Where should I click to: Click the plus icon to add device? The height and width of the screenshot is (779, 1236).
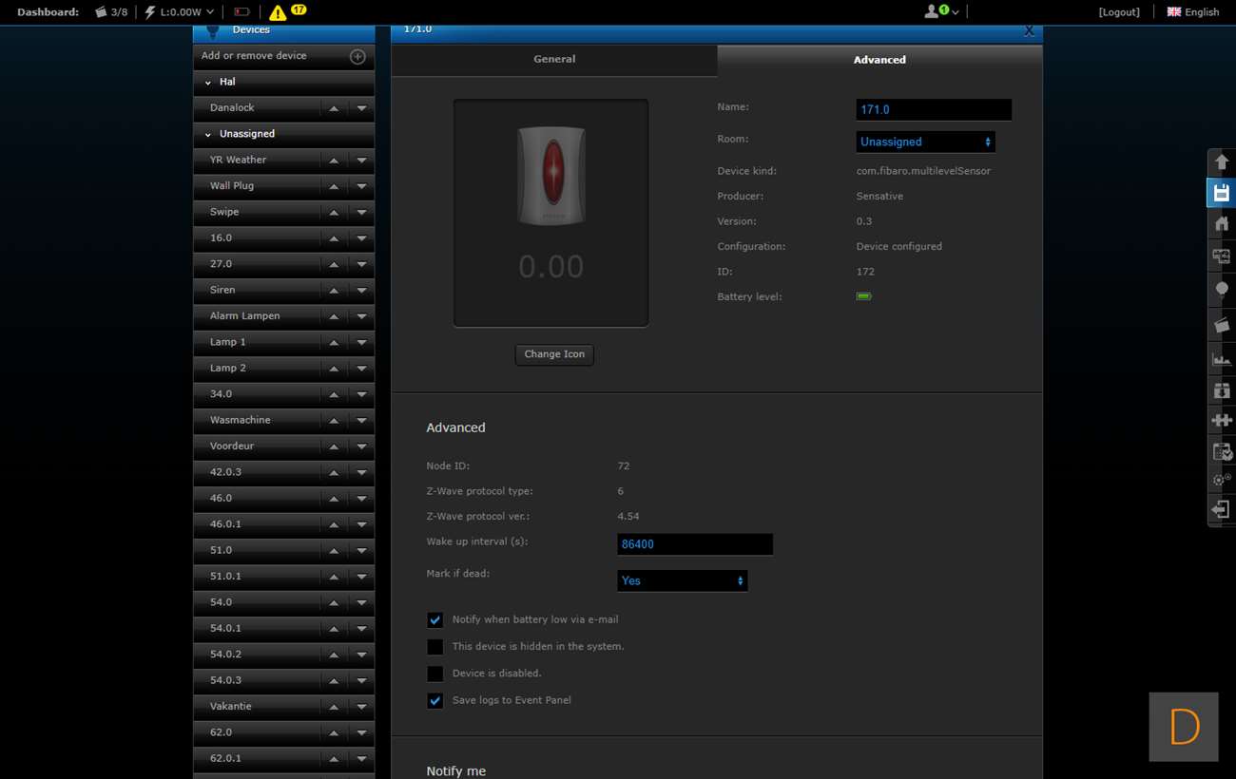pos(357,56)
